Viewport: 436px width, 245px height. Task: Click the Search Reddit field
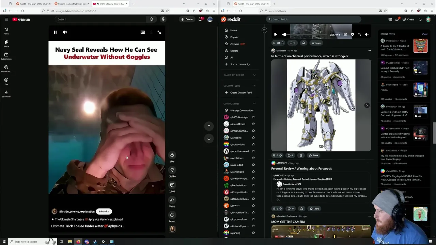(313, 19)
